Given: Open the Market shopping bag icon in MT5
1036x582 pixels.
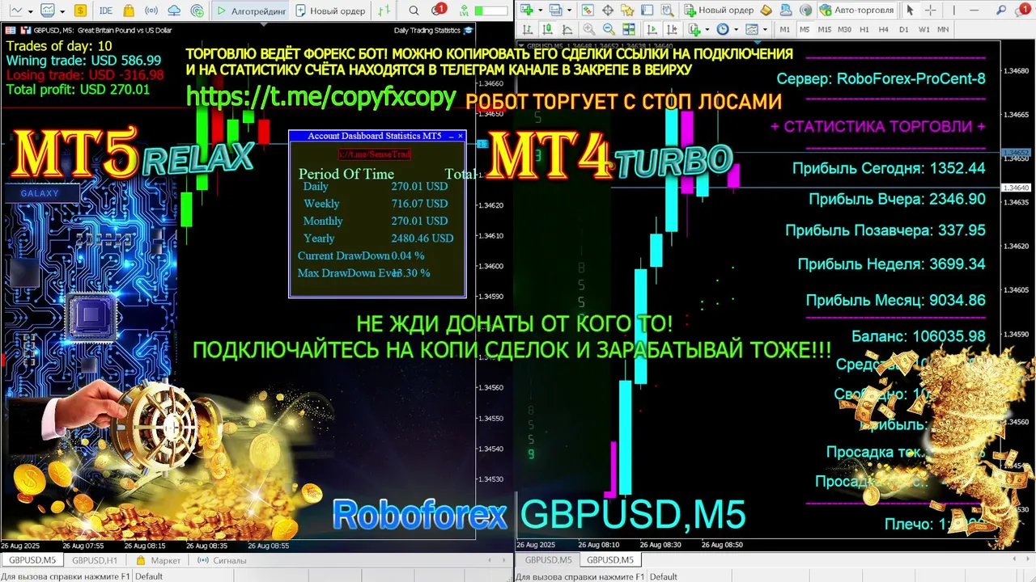Looking at the screenshot, I should click(129, 11).
